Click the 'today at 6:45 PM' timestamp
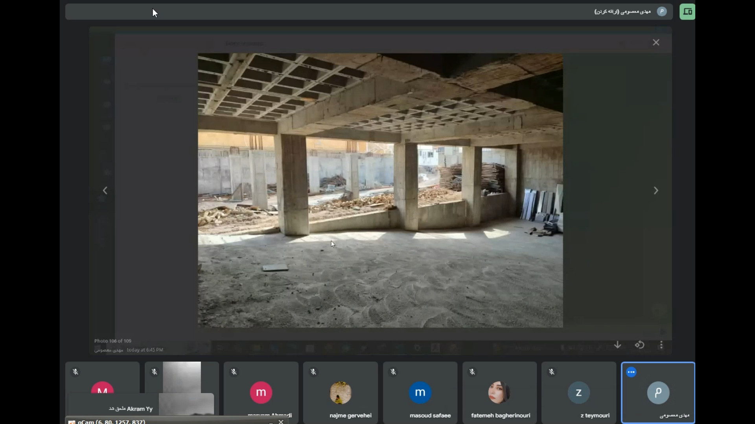 click(x=145, y=349)
